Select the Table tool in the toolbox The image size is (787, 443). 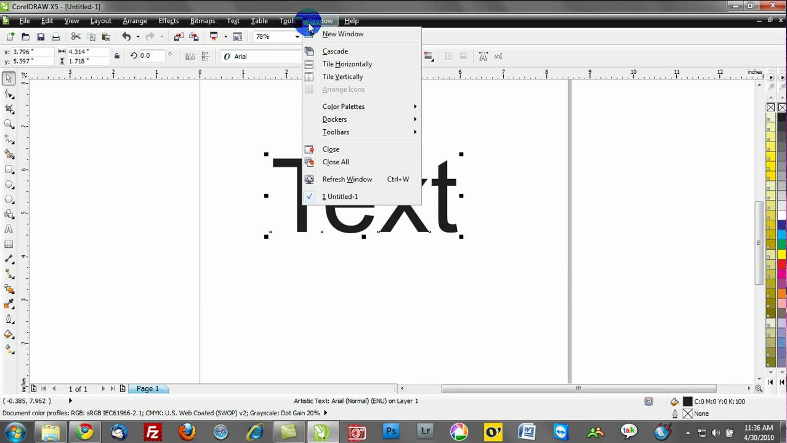9,244
